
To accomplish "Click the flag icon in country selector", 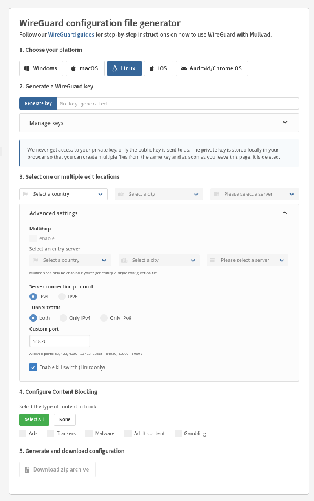I will 26,194.
